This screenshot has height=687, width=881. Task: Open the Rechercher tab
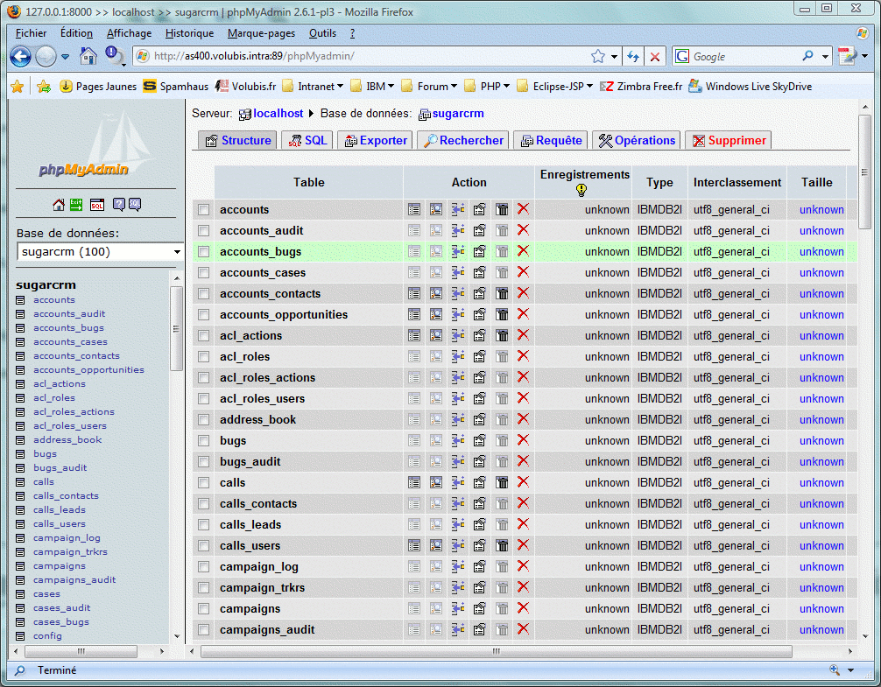click(463, 140)
